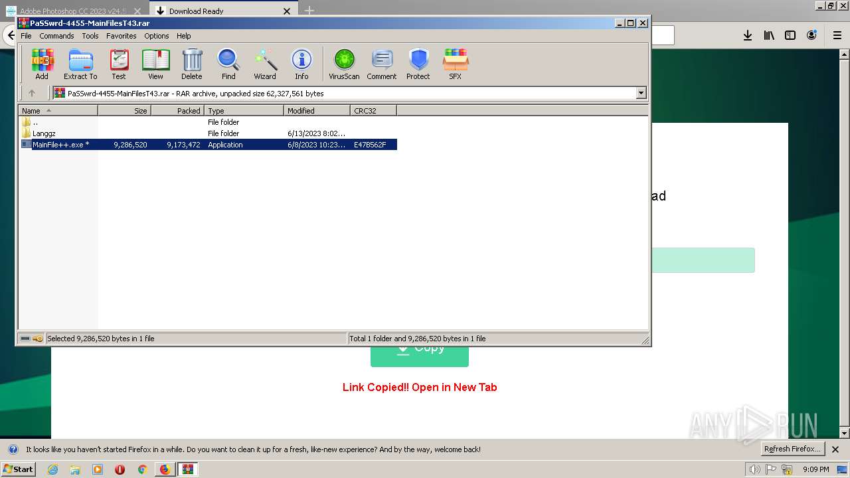The width and height of the screenshot is (850, 478).
Task: Click CRC32 value E47B562F
Action: pyautogui.click(x=370, y=145)
